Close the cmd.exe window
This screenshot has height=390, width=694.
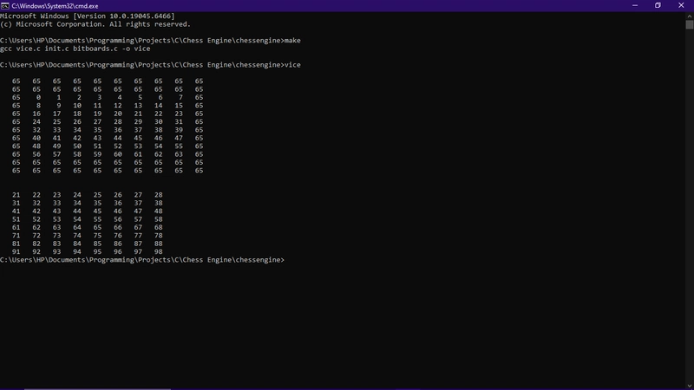click(682, 5)
